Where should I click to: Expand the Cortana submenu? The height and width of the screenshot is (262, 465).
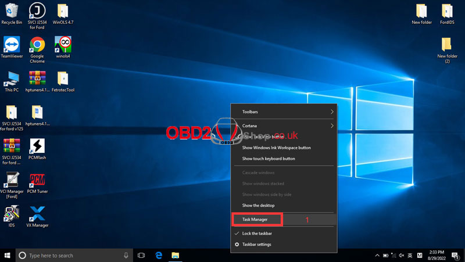click(x=284, y=125)
